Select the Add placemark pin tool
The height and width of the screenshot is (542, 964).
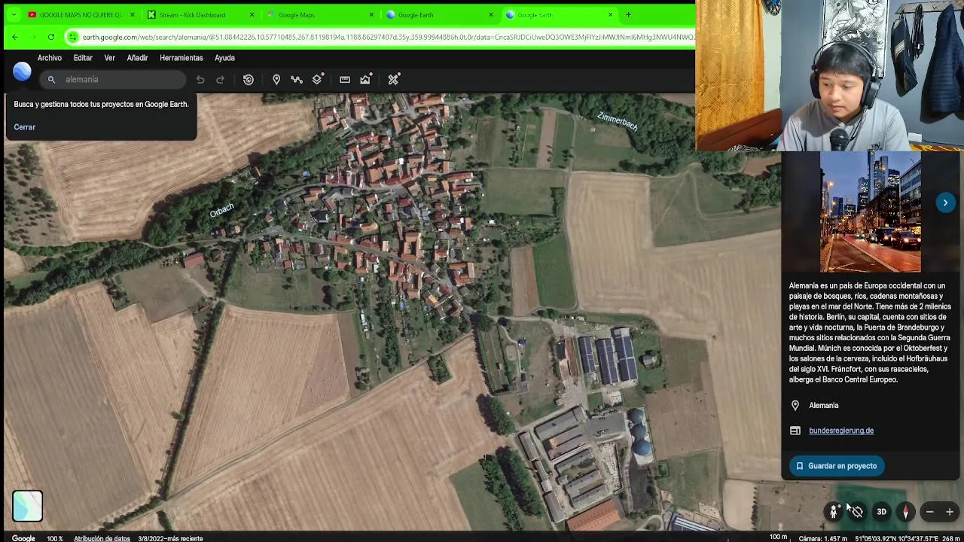click(x=276, y=80)
